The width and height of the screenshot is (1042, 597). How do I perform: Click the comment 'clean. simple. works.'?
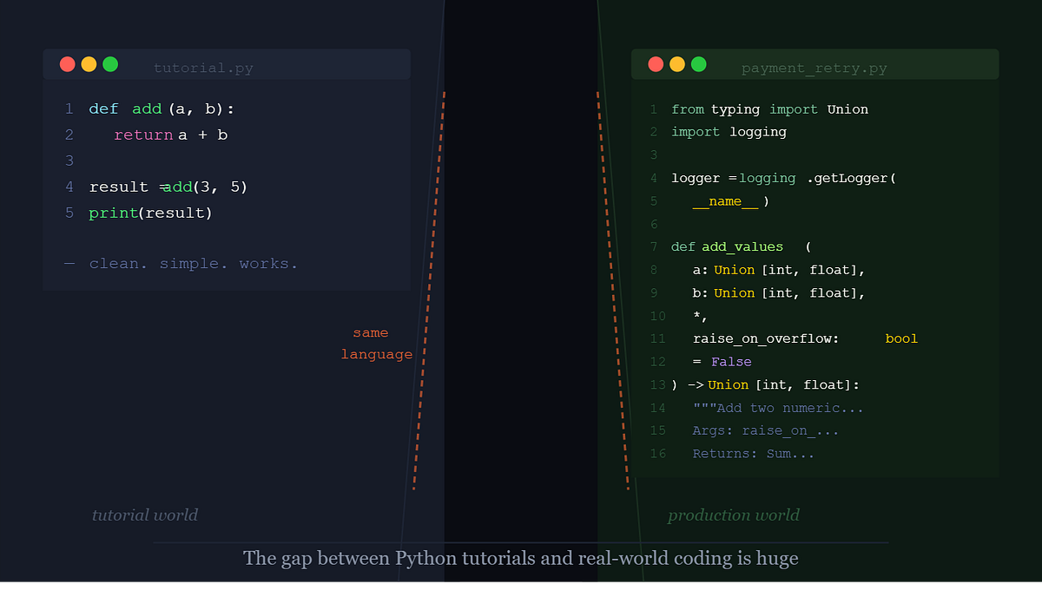[194, 263]
